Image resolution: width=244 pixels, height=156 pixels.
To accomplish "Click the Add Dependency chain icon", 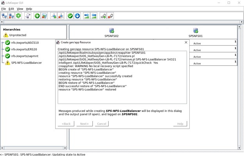I will pyautogui.click(x=103, y=16).
